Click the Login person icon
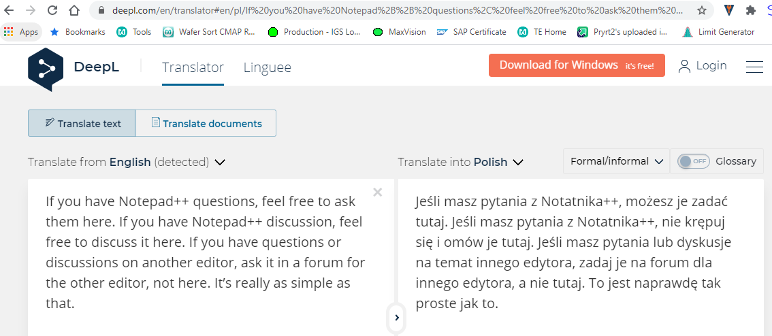The width and height of the screenshot is (772, 336). [x=684, y=66]
